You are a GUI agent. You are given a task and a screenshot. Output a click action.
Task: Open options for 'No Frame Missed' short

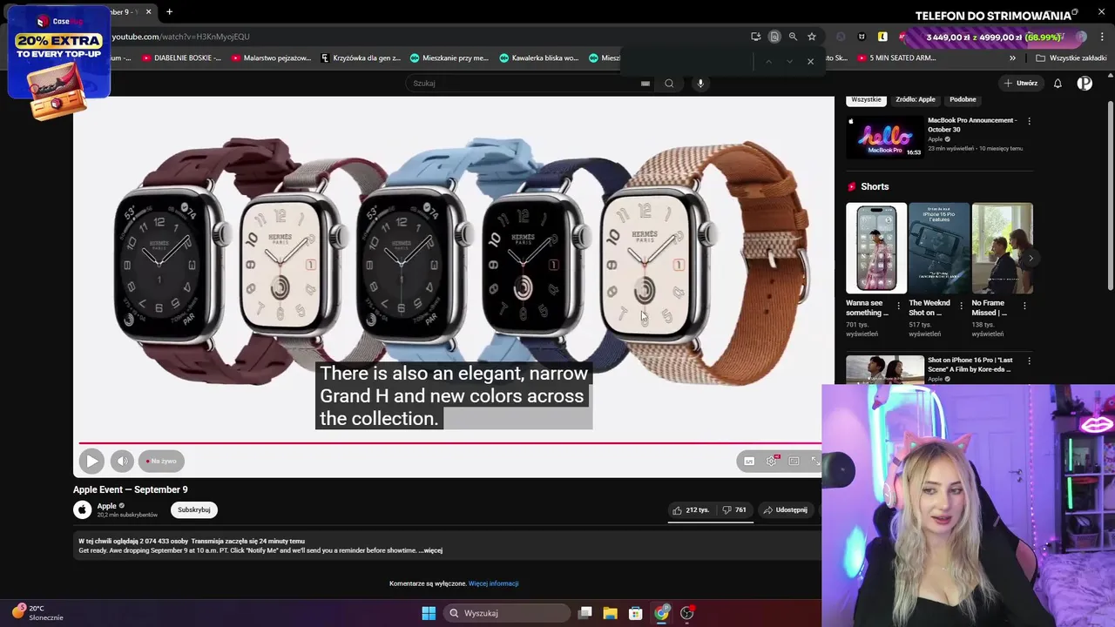1024,306
